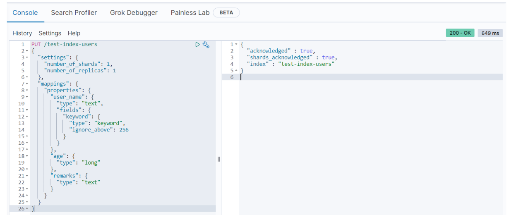Switch to the Console tab

tap(25, 13)
